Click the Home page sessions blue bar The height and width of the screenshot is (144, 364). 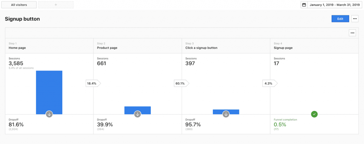(x=49, y=92)
